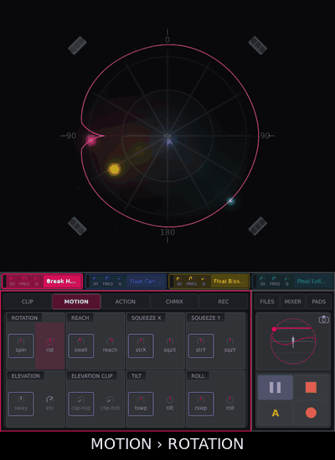Click the red dot in motion preview
Image resolution: width=335 pixels, height=460 pixels.
[274, 329]
